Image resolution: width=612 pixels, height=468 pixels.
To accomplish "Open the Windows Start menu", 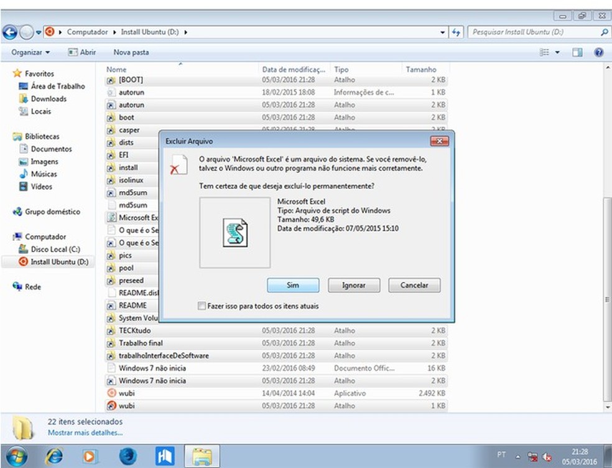I will 16,456.
